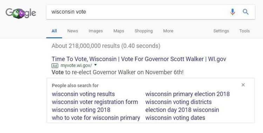
Task: Start voice search with microphone icon
Action: click(232, 12)
